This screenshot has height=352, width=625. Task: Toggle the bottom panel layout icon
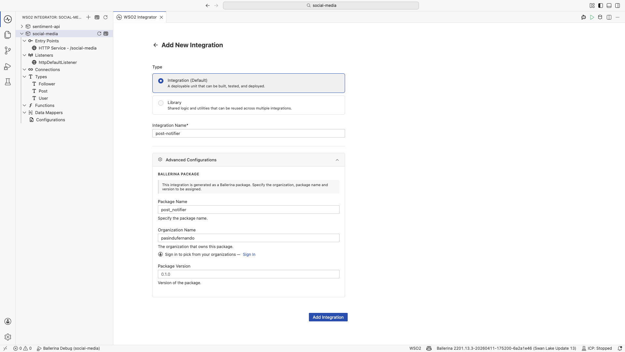[x=609, y=6]
